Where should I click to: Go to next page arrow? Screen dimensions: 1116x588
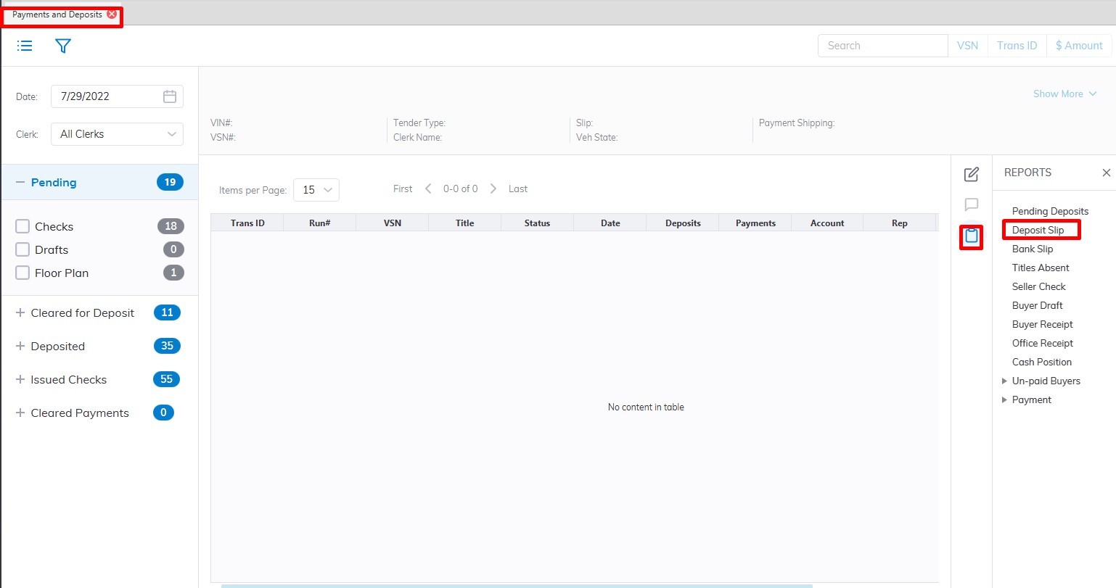click(493, 189)
